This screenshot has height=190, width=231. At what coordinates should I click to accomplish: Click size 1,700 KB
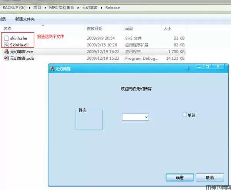pyautogui.click(x=176, y=52)
